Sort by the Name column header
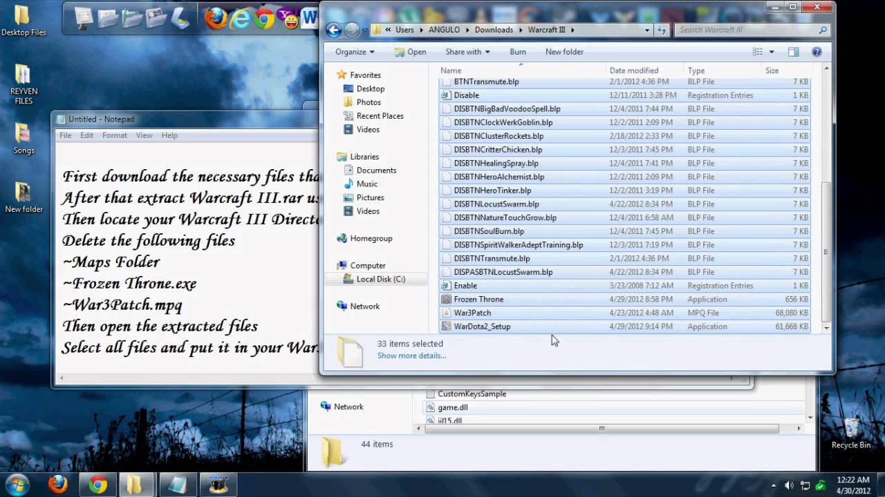This screenshot has width=885, height=497. [x=522, y=70]
